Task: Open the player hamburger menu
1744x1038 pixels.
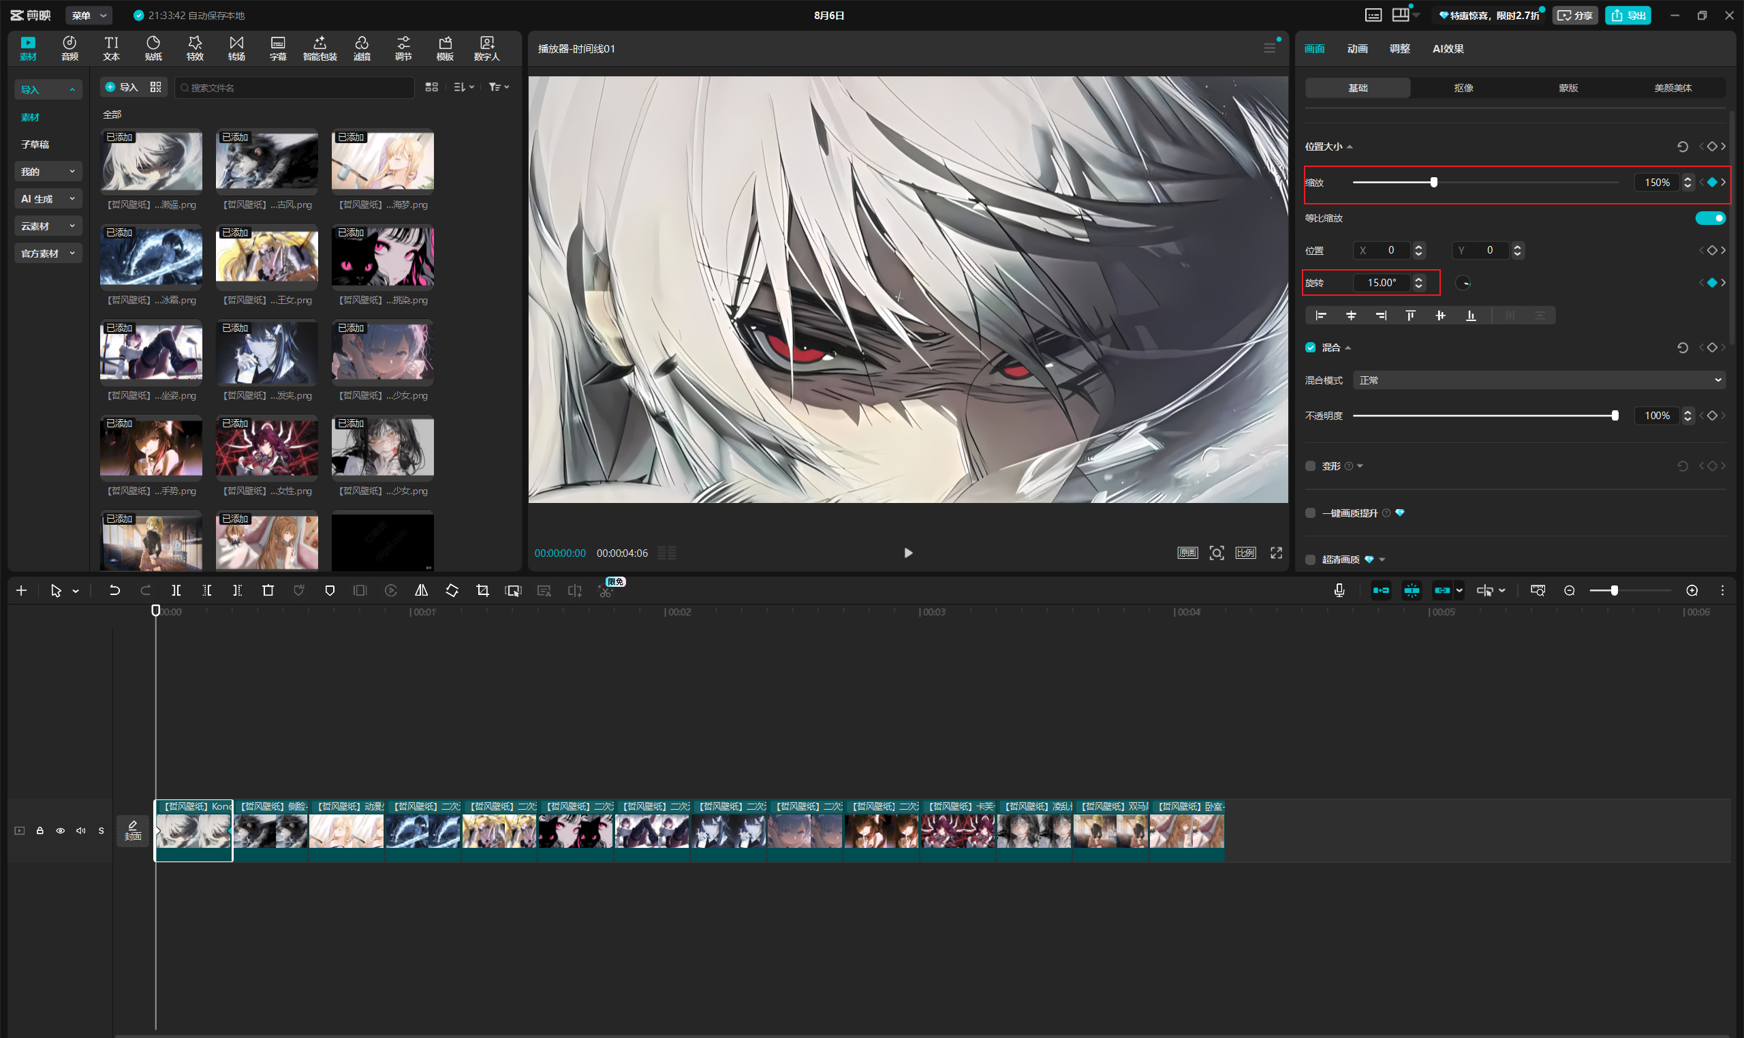Action: 1269,48
